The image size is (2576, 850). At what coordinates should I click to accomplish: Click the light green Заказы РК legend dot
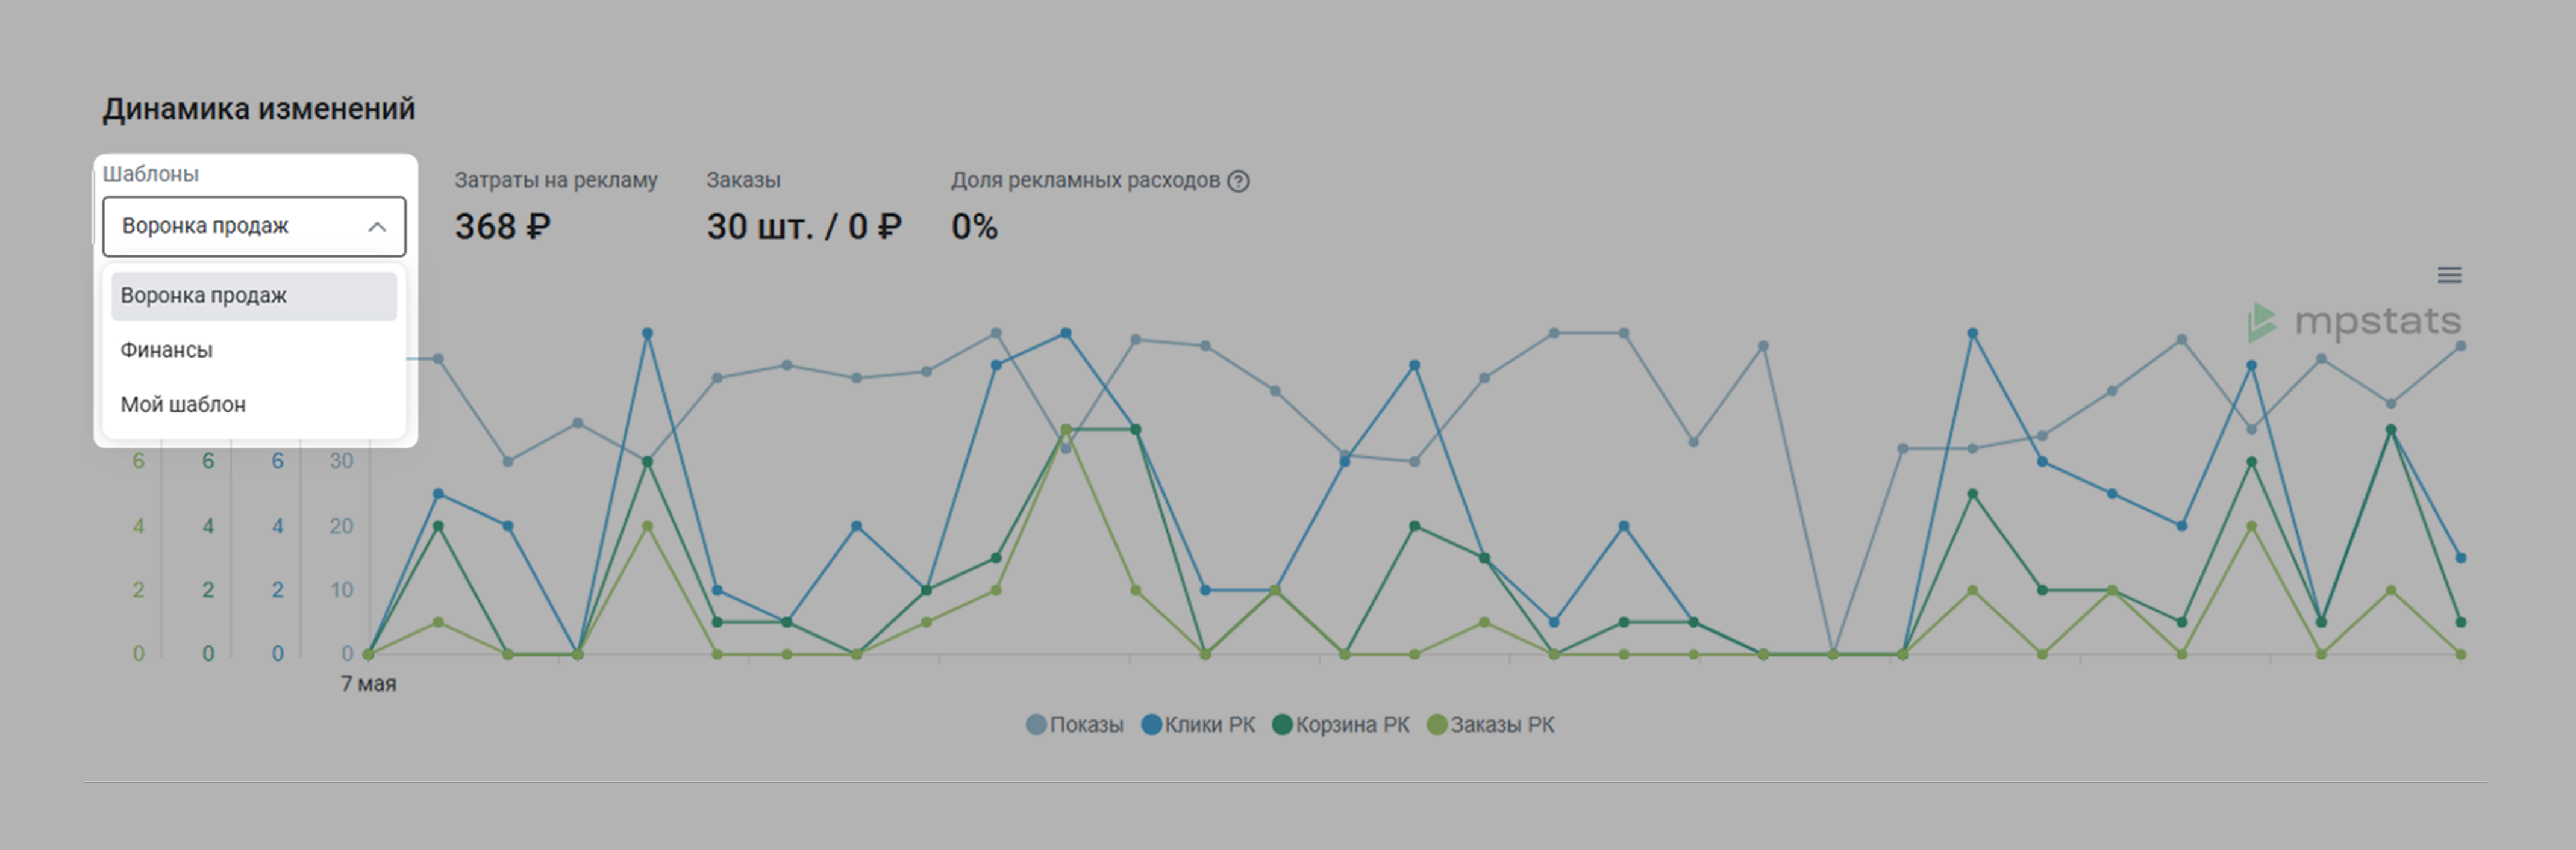pyautogui.click(x=1437, y=725)
